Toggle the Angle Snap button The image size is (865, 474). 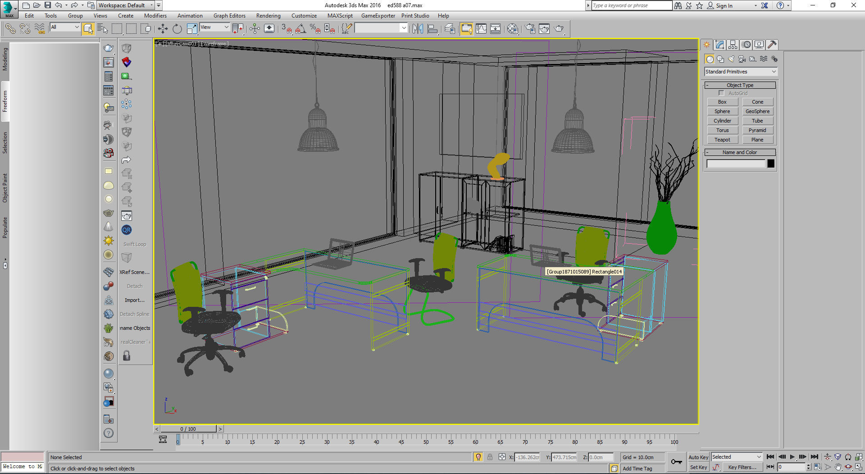(x=301, y=29)
